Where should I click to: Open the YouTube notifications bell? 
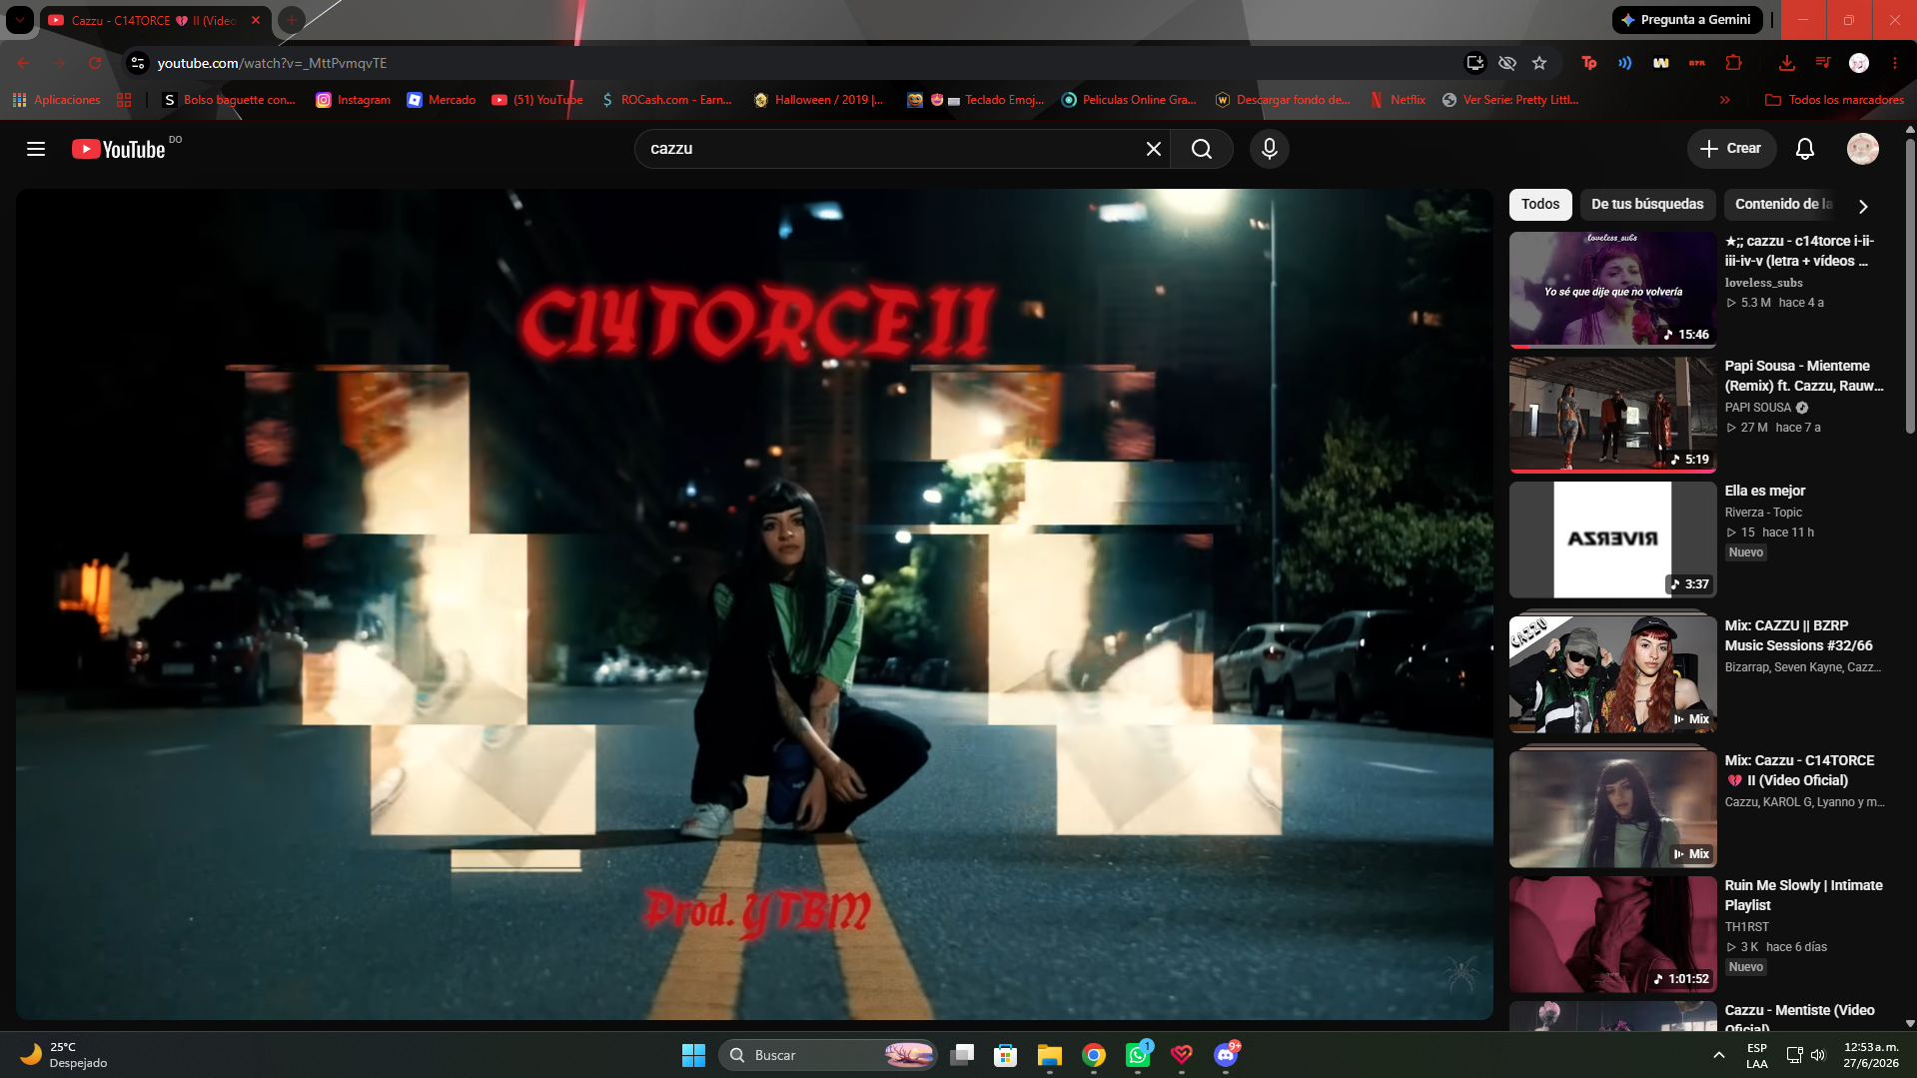tap(1805, 149)
